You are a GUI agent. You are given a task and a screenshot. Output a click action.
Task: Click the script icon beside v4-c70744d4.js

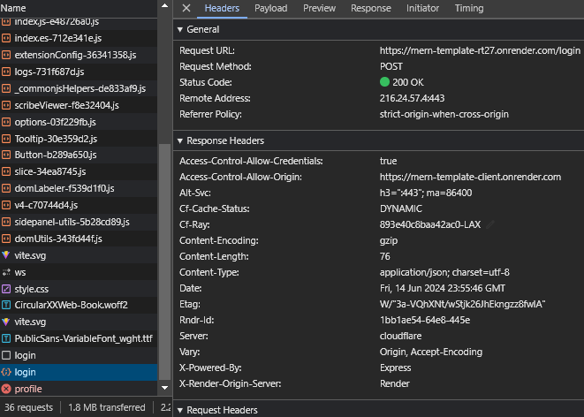pyautogui.click(x=6, y=205)
